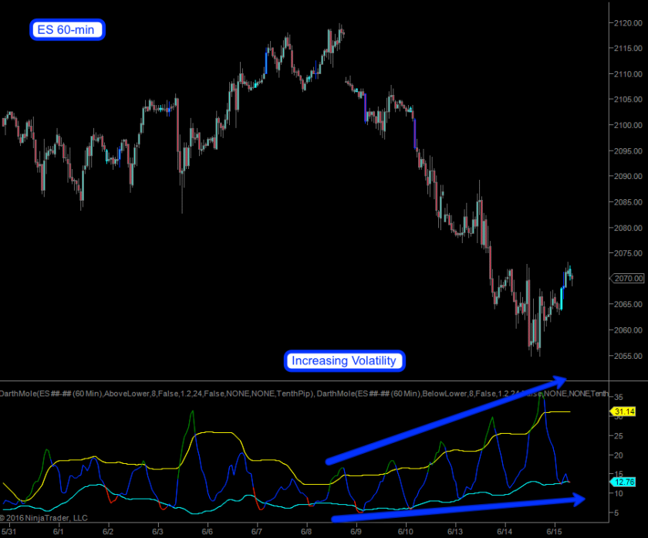Click the 2070.00 current price marker
Screen dimensions: 648x538
[x=627, y=279]
